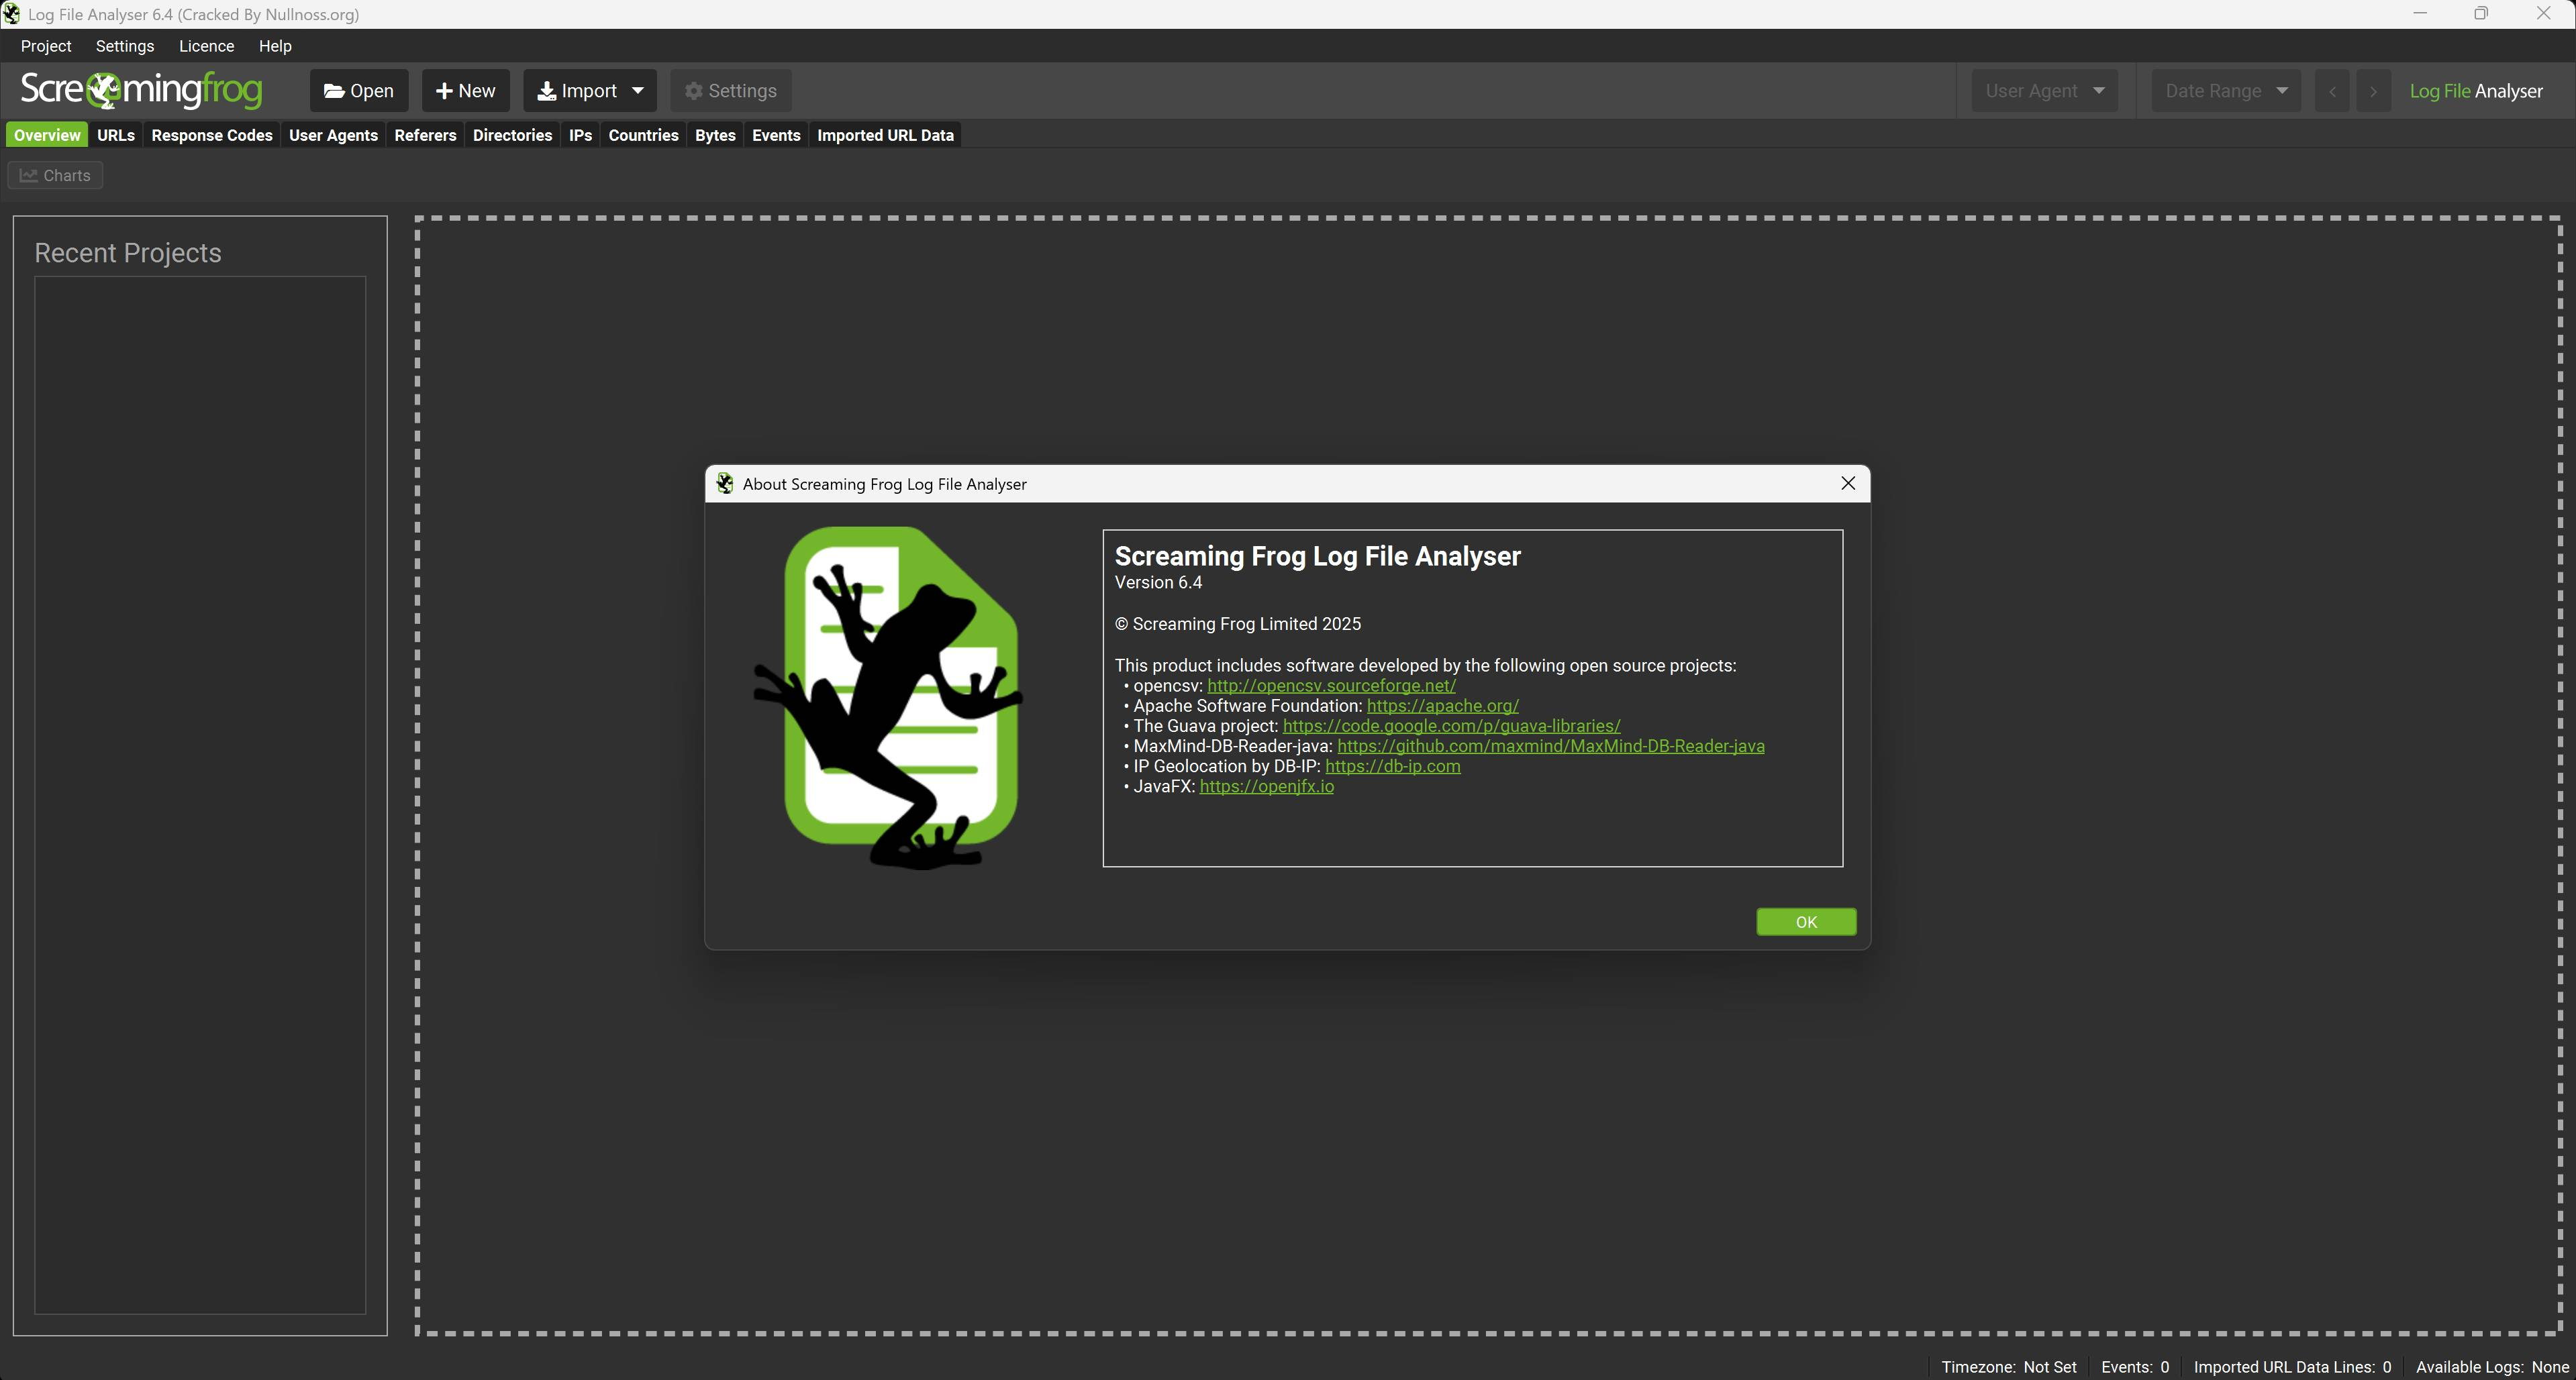Open the Help menu
Viewport: 2576px width, 1380px height.
click(x=275, y=46)
